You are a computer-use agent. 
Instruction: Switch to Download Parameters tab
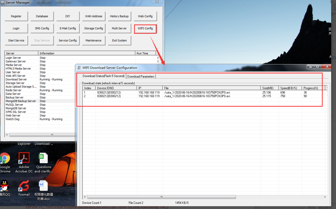141,76
